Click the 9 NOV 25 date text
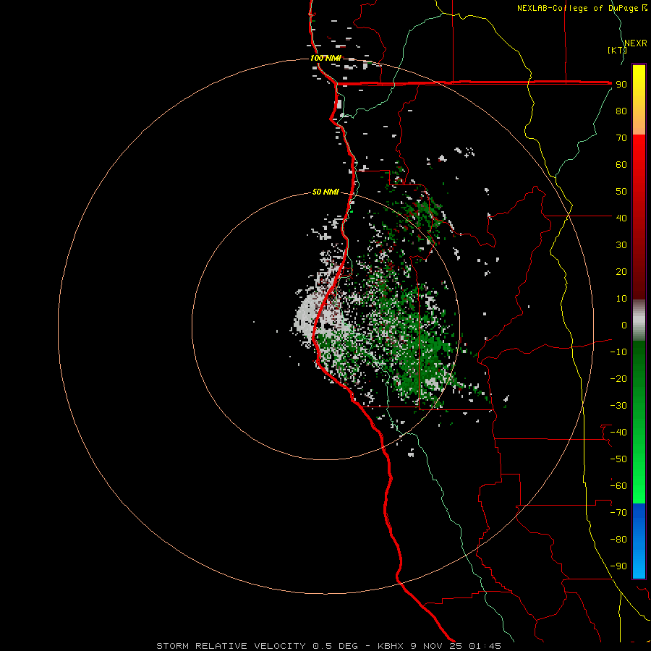Screen dimensions: 651x651 coord(437,646)
